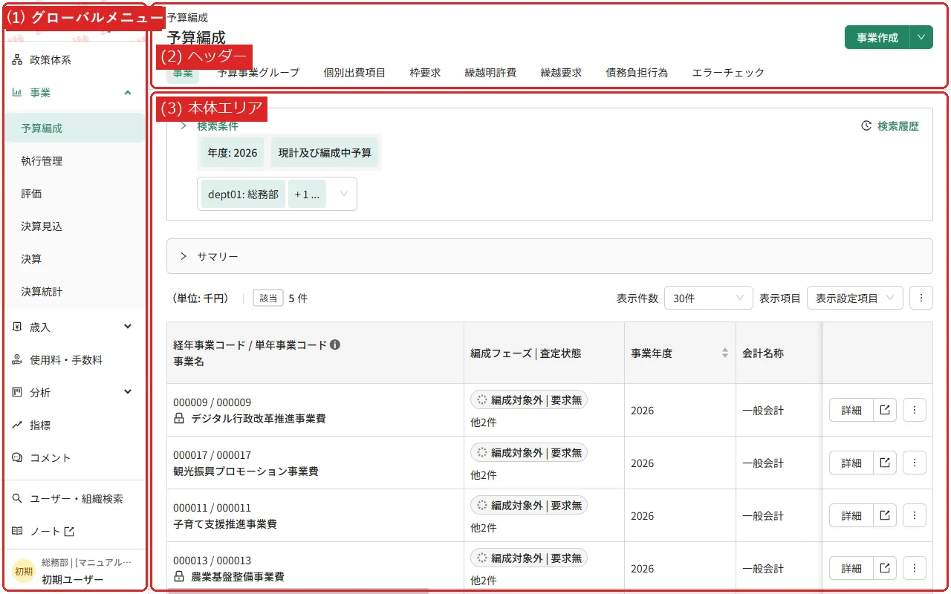Open 観光振興プロモーション事業費 in a new tab

click(885, 463)
